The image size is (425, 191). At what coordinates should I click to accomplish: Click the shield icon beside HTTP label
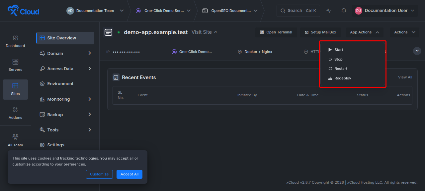pos(306,52)
